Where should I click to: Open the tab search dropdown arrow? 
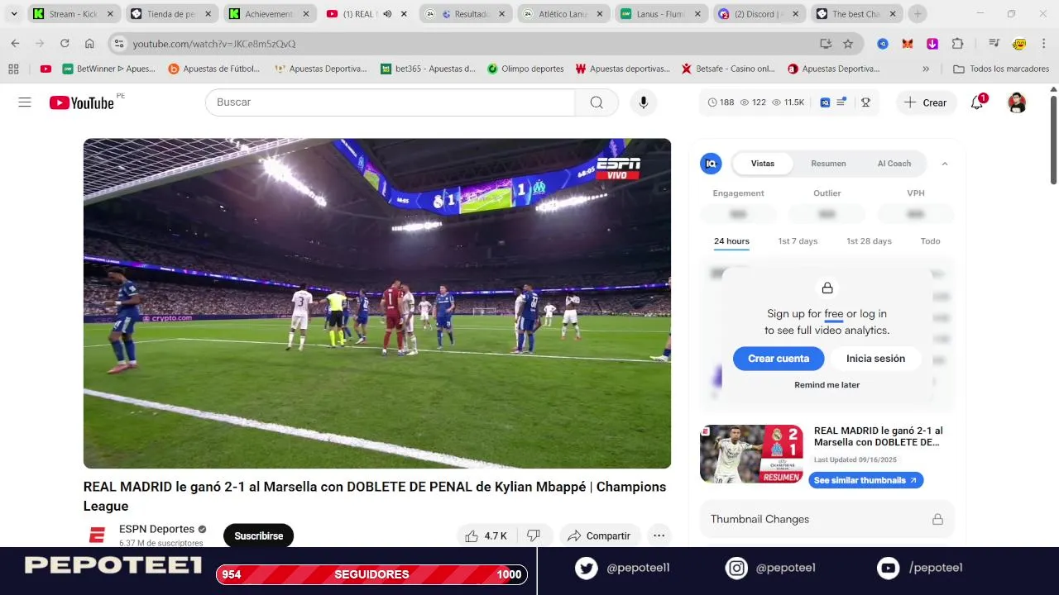pyautogui.click(x=13, y=14)
